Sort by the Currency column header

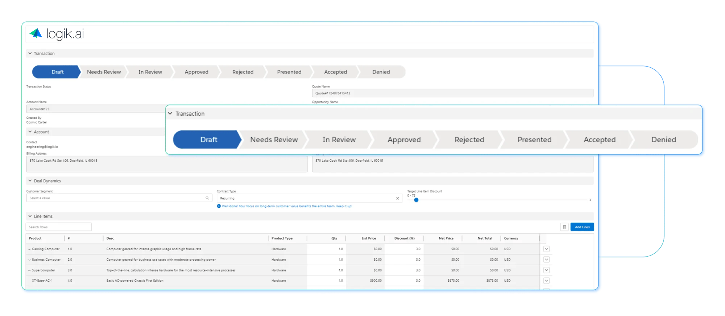(x=511, y=238)
